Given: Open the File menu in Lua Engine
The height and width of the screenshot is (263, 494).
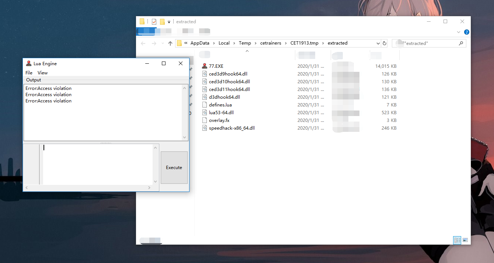Looking at the screenshot, I should (x=29, y=73).
